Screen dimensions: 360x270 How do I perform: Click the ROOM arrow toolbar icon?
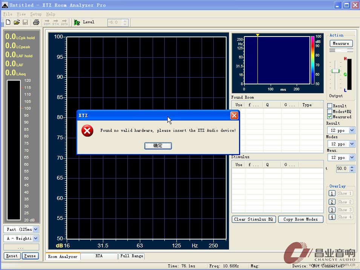tap(47, 22)
